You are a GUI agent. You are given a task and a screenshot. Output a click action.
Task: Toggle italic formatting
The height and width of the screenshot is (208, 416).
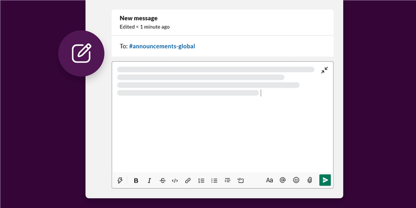point(149,181)
